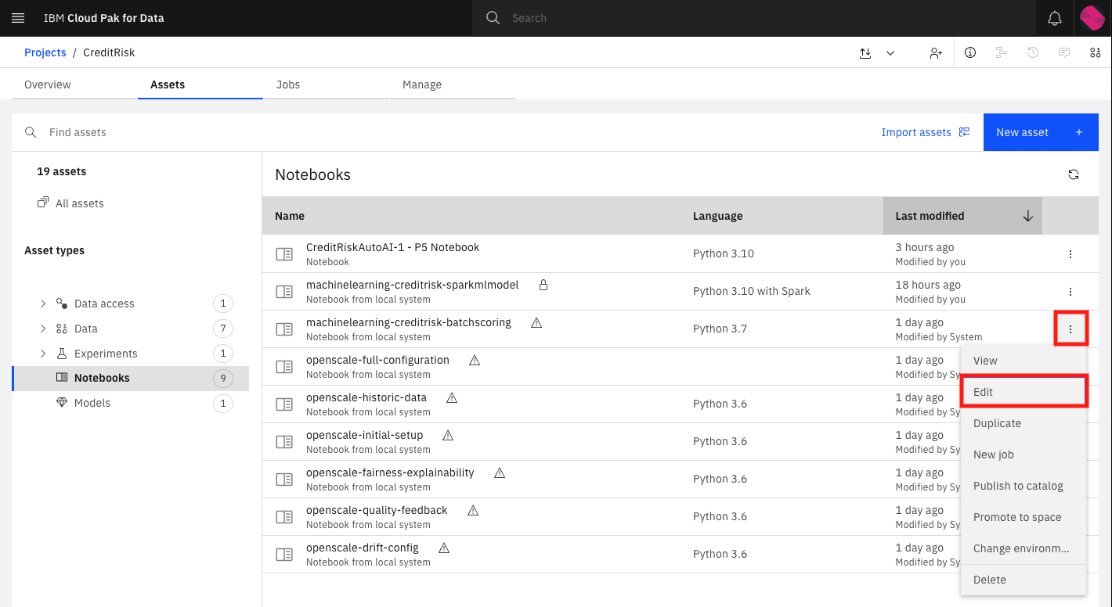Click the 'Python 3.10 with Spark' cell

coord(752,291)
